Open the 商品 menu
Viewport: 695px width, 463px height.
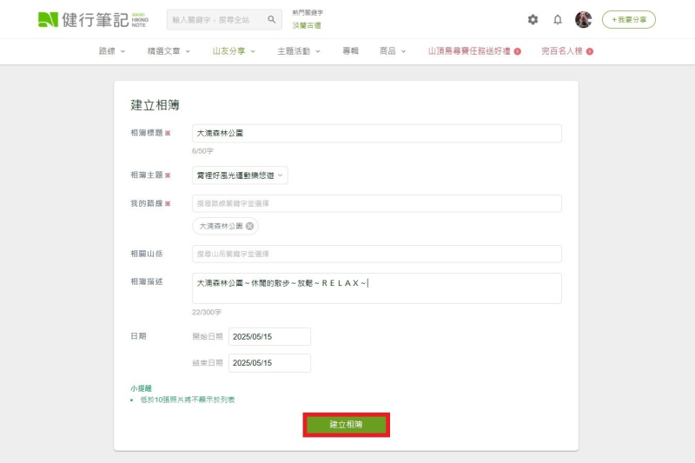(393, 51)
